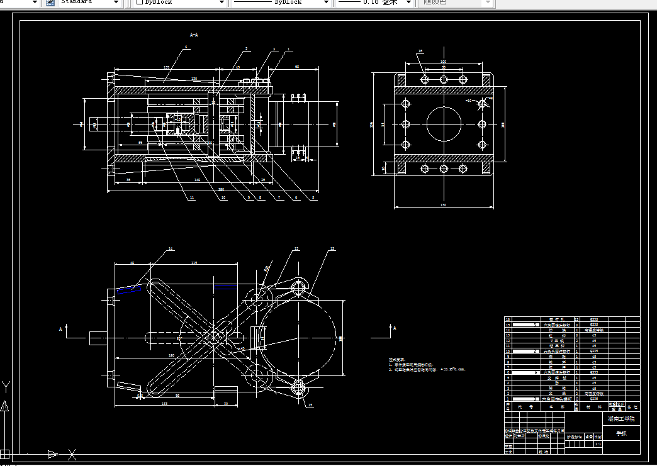The image size is (657, 466).
Task: Open the ByBlock color control dropdown
Action: pyautogui.click(x=180, y=2)
